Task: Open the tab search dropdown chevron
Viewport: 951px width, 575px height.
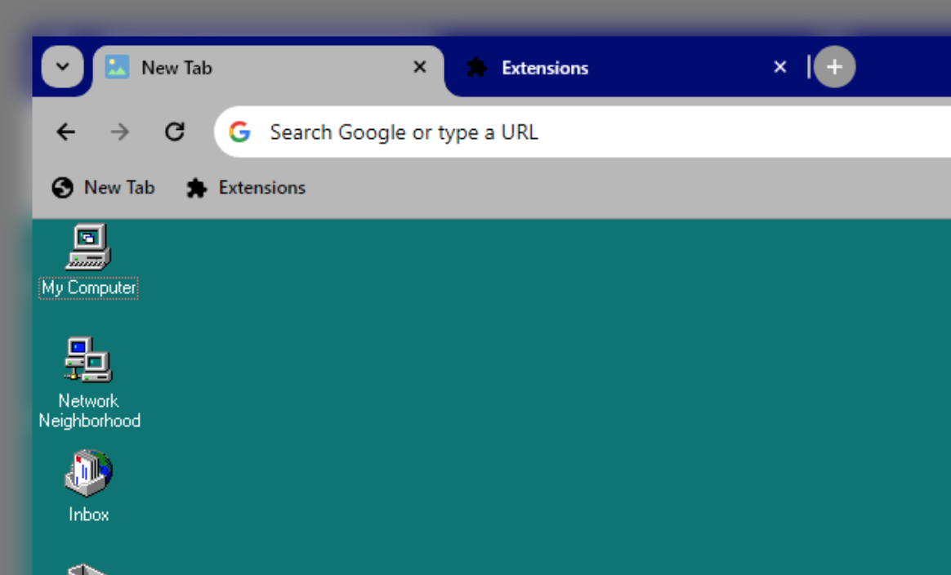Action: (x=62, y=66)
